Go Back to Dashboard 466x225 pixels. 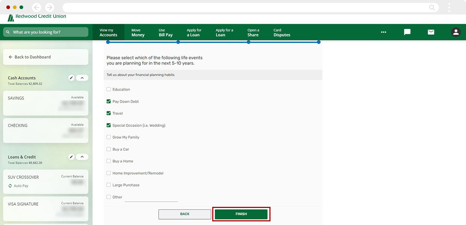(46, 57)
